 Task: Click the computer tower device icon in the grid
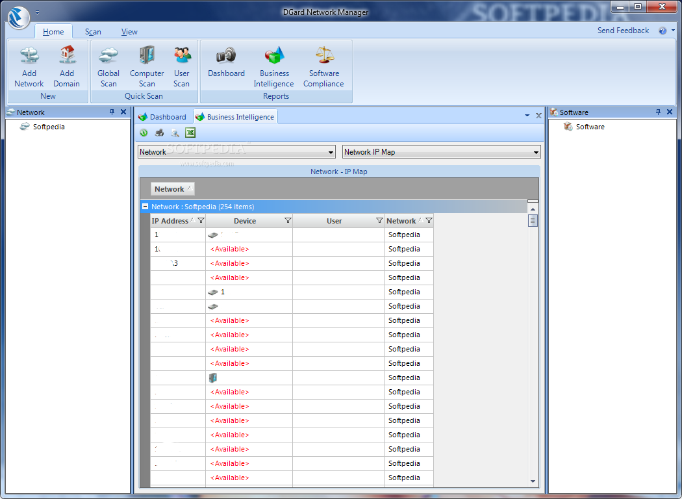[x=212, y=377]
